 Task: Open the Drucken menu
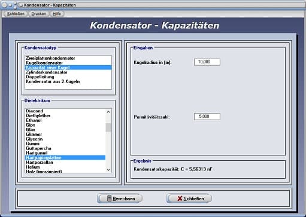(x=38, y=14)
